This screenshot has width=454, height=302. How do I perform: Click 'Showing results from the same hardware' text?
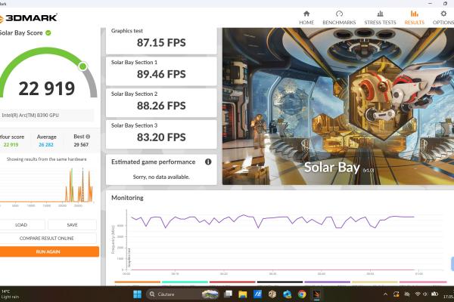coord(47,159)
